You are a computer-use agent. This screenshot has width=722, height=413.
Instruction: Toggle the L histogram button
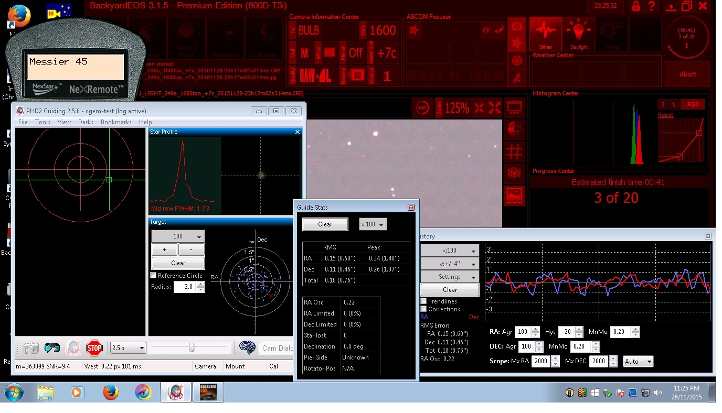[x=674, y=104]
